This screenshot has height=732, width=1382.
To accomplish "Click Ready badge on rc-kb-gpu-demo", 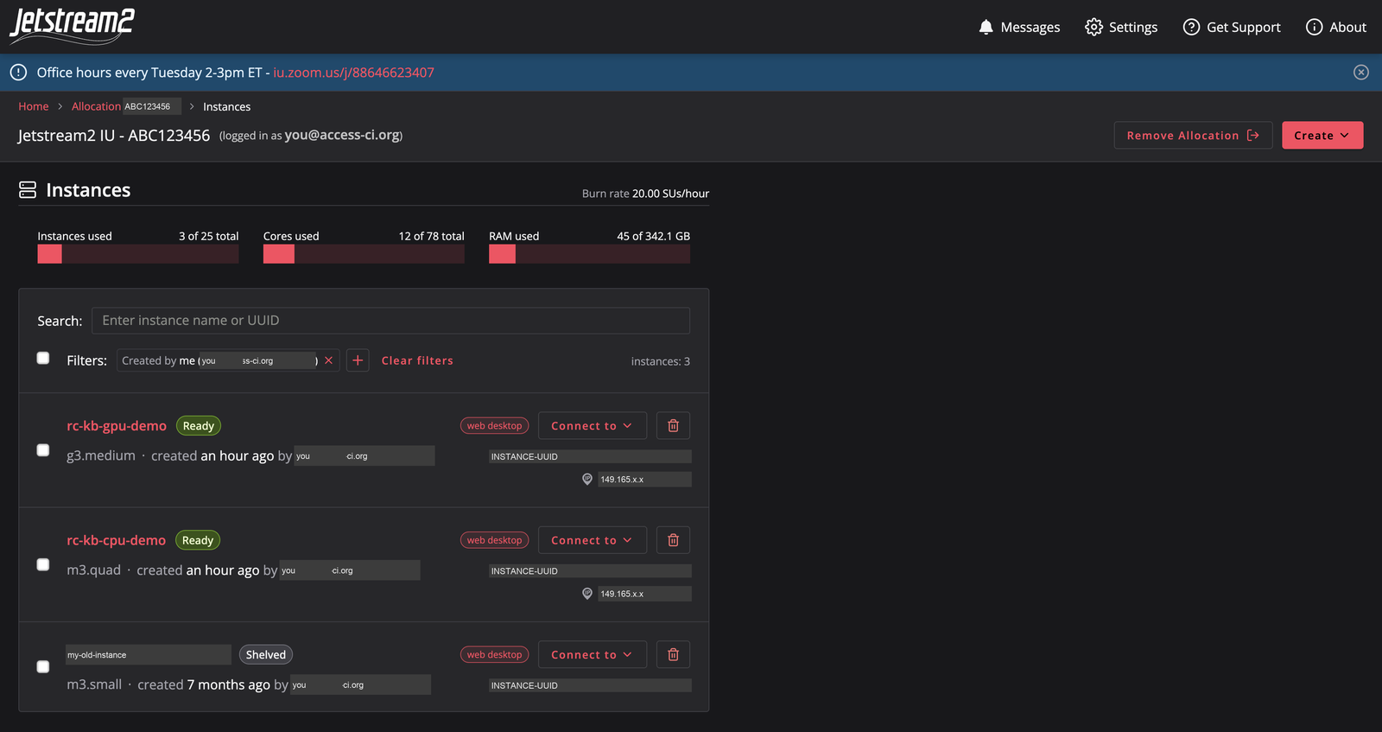I will [199, 426].
